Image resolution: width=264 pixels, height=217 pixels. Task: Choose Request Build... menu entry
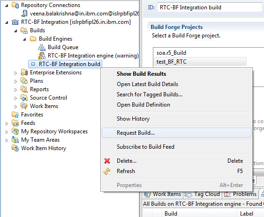[176, 133]
